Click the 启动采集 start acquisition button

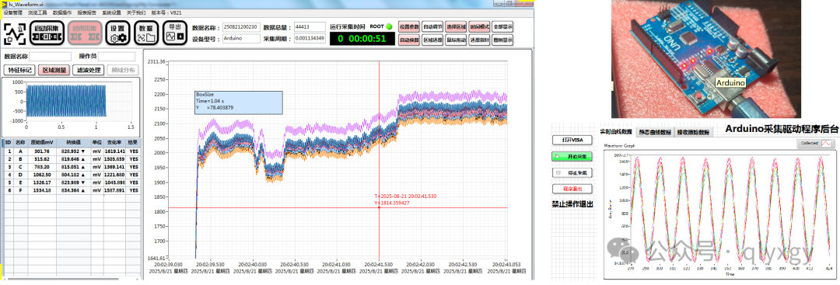click(47, 33)
